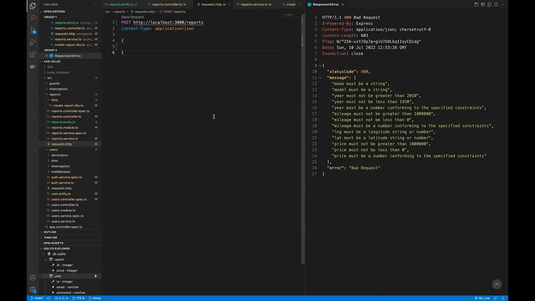Viewport: 535px width, 301px height.
Task: Select the Response(44ms) tab
Action: coord(326,5)
